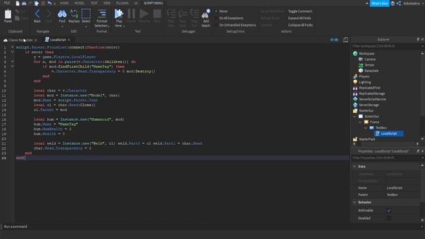Viewport: 425px width, 239px height.
Task: Switch to the MODEL ribbon tab
Action: [80, 3]
